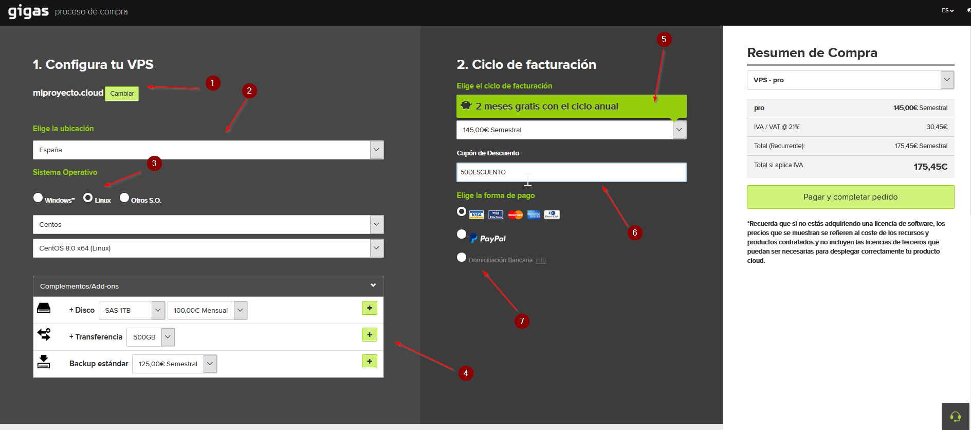Viewport: 971px width, 430px height.
Task: Click the MasterCard icon
Action: 515,215
